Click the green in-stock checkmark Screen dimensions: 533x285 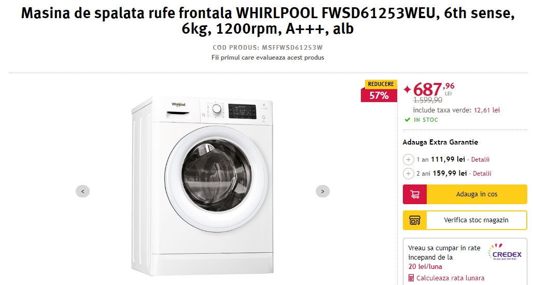[407, 120]
